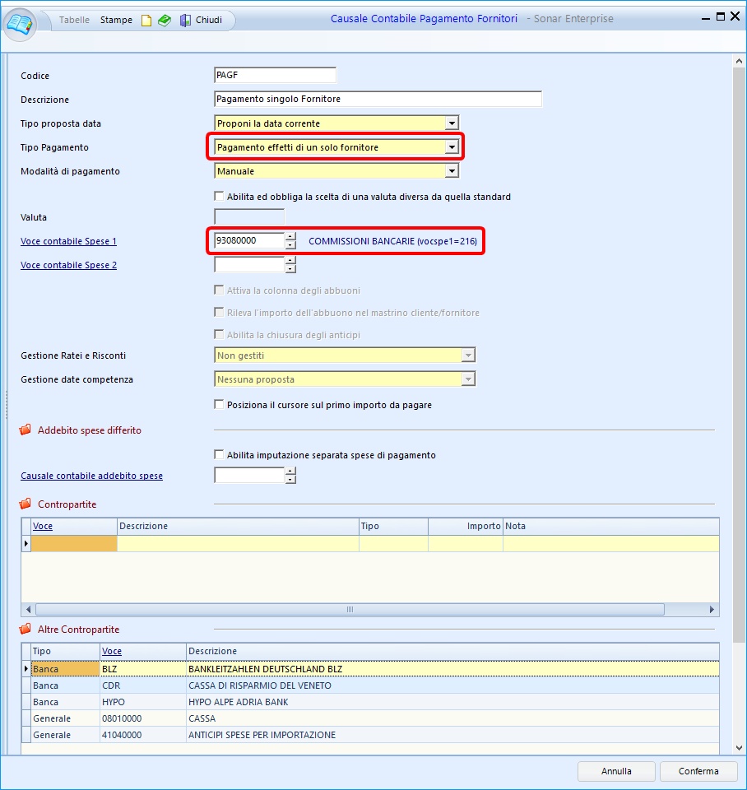The width and height of the screenshot is (747, 790).
Task: Click the Addebito spese differito section icon
Action: click(x=25, y=430)
